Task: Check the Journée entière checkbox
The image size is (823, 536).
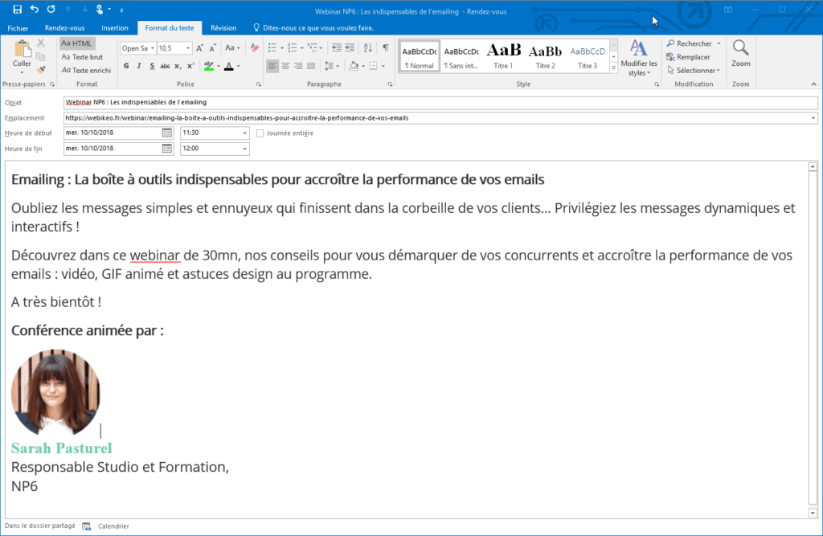Action: tap(260, 133)
